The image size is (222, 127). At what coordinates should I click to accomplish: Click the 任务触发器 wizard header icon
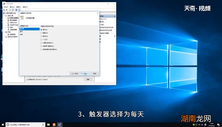[22, 18]
